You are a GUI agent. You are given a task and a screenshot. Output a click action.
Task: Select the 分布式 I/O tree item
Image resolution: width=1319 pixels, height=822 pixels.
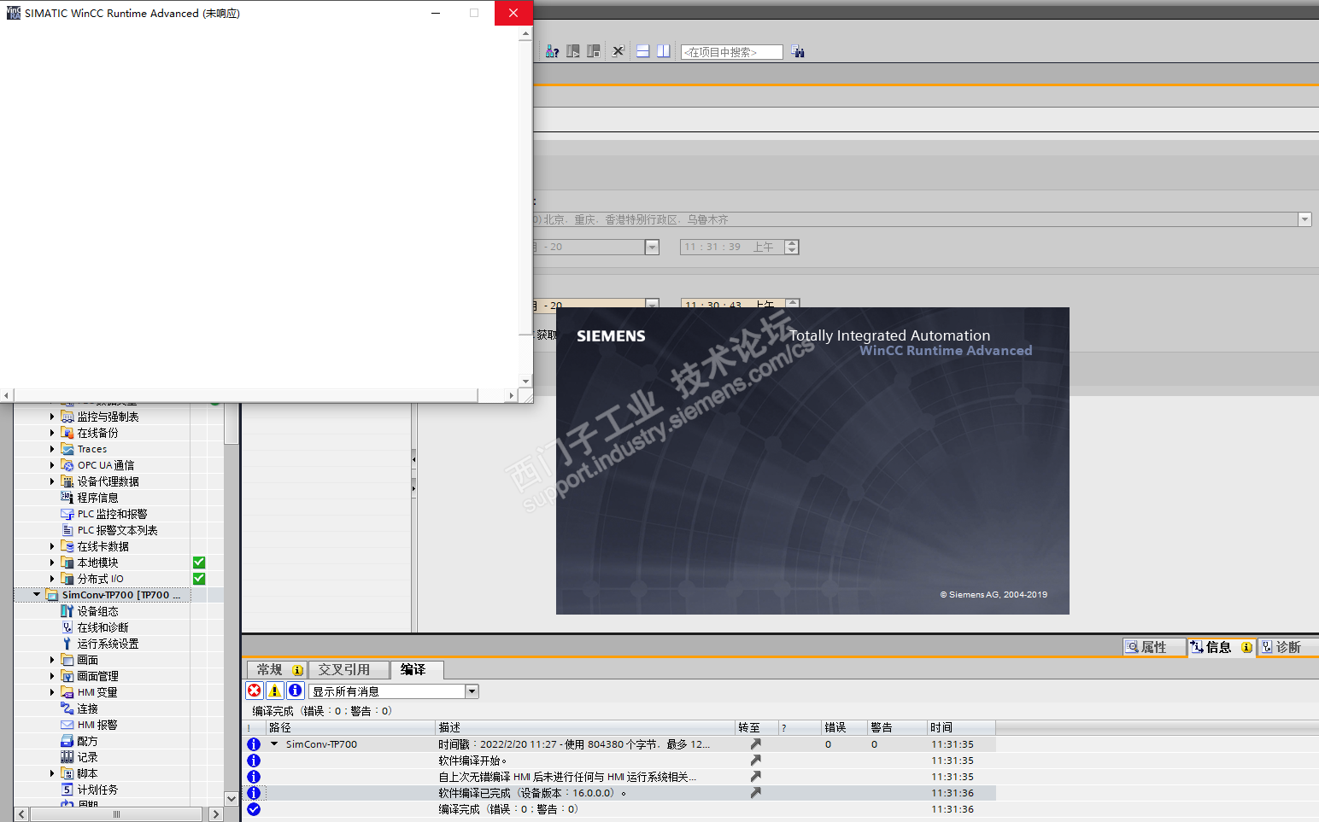pos(100,579)
